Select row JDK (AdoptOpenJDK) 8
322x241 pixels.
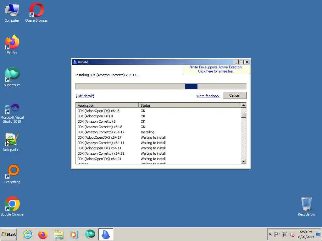point(158,116)
